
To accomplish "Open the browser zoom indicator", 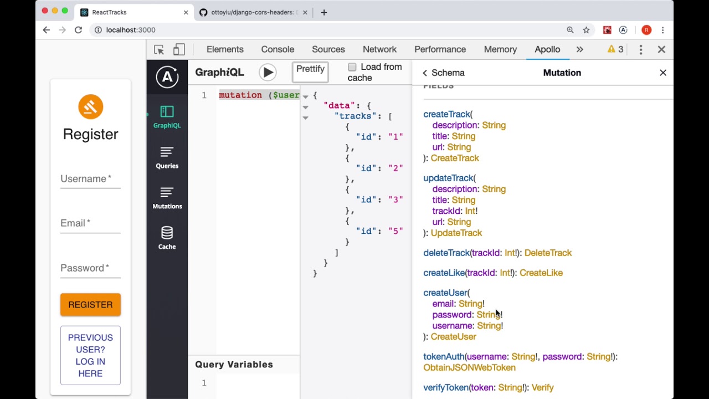I will coord(570,30).
